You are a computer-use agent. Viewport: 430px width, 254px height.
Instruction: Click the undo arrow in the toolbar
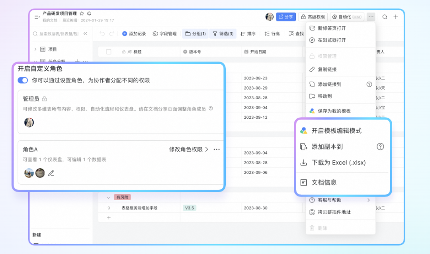pyautogui.click(x=102, y=34)
